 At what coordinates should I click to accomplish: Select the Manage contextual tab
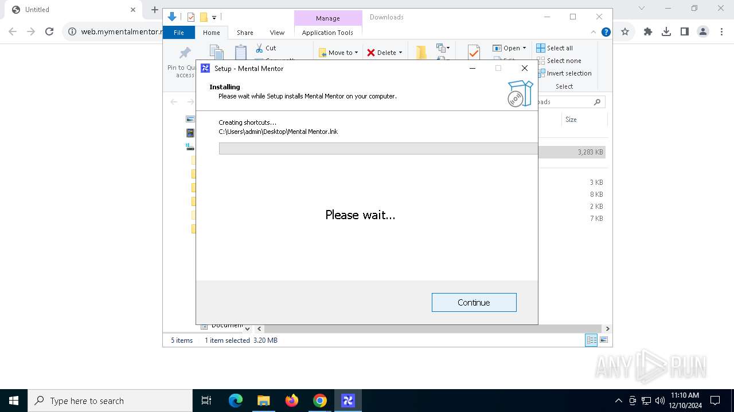click(x=327, y=18)
